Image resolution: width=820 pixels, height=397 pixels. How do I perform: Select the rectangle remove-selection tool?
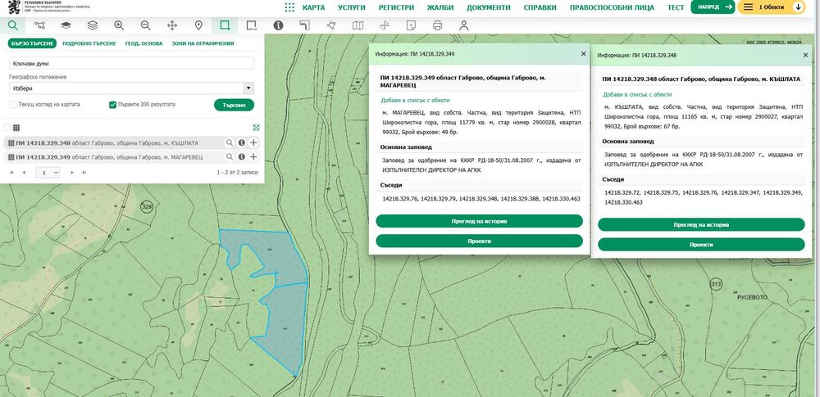pyautogui.click(x=252, y=25)
